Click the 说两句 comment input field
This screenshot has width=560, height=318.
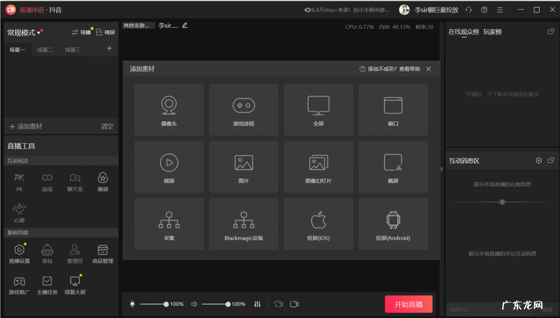481,309
